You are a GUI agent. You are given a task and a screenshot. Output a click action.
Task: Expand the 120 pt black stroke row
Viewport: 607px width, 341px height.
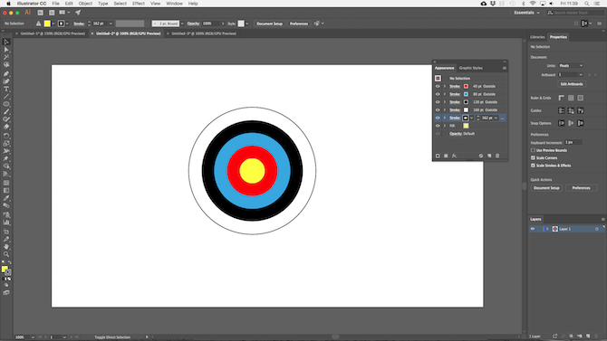pyautogui.click(x=445, y=102)
